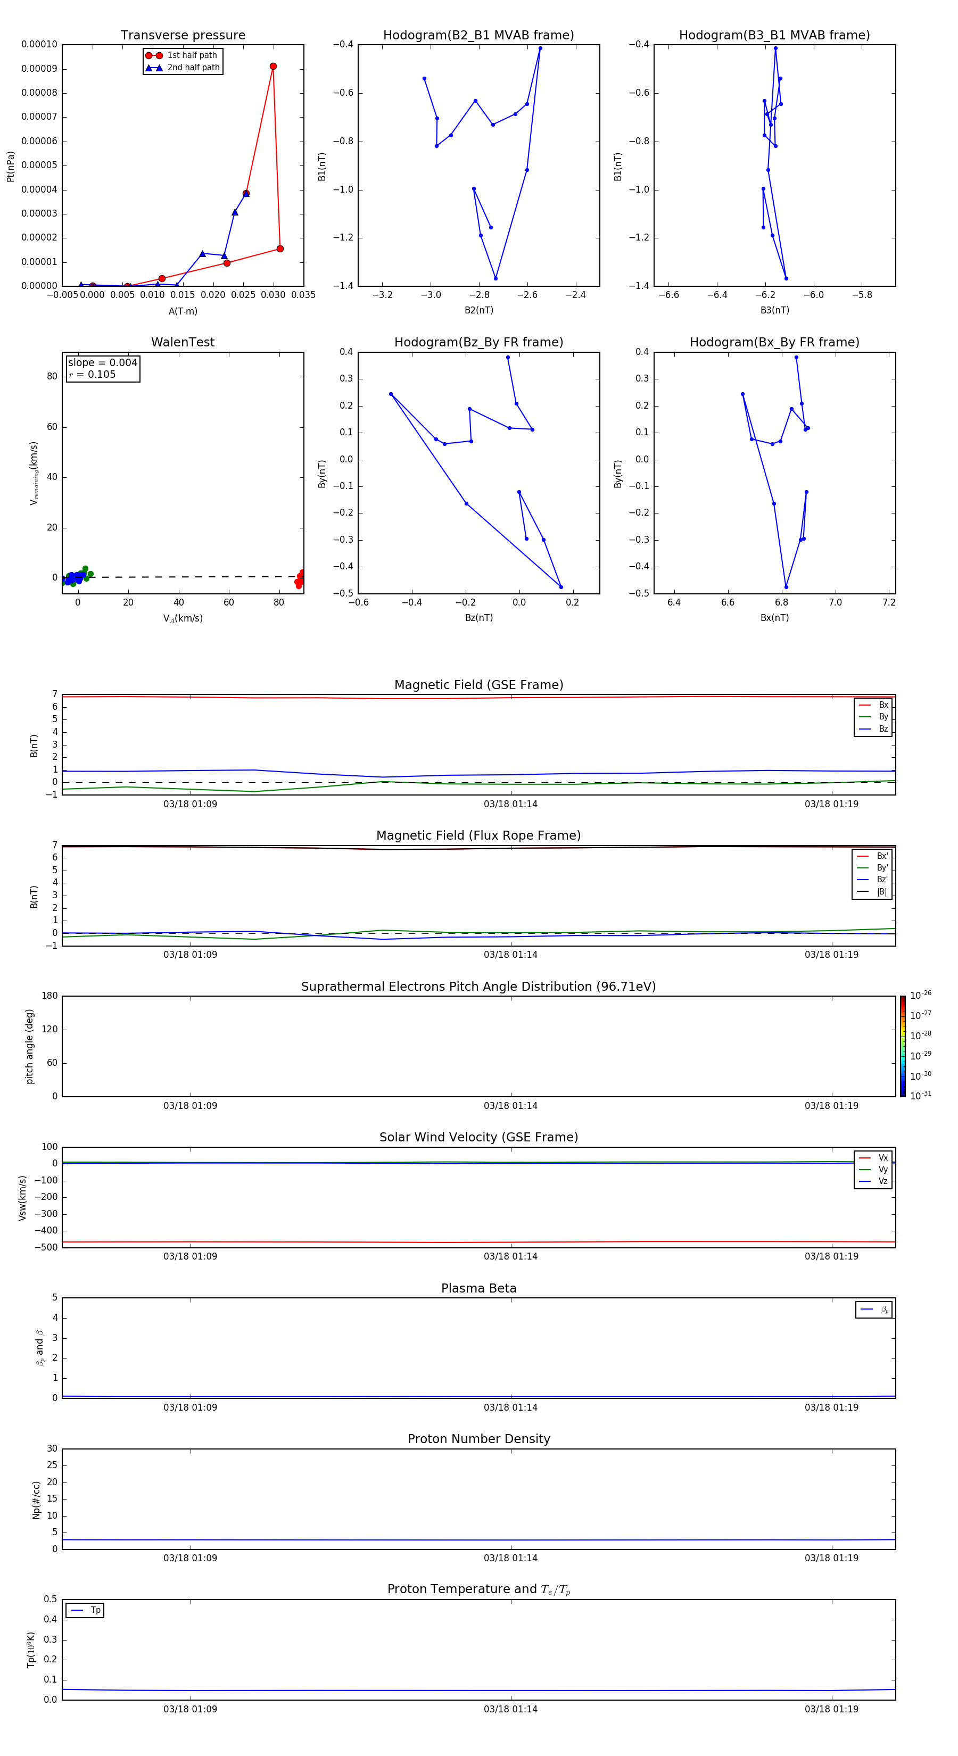Click the "Tp(10⁶K)" y-axis label
The image size is (958, 1756).
pyautogui.click(x=31, y=1650)
